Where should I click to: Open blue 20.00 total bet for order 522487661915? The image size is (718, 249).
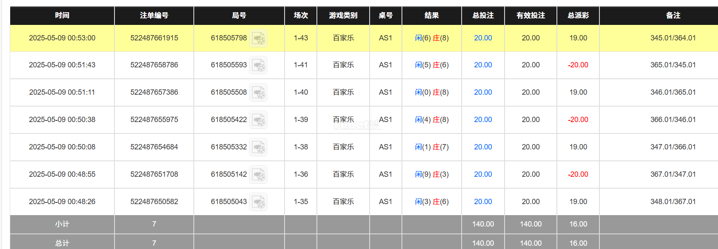(x=482, y=38)
